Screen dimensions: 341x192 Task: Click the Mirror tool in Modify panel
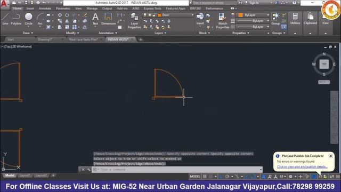coord(67,21)
